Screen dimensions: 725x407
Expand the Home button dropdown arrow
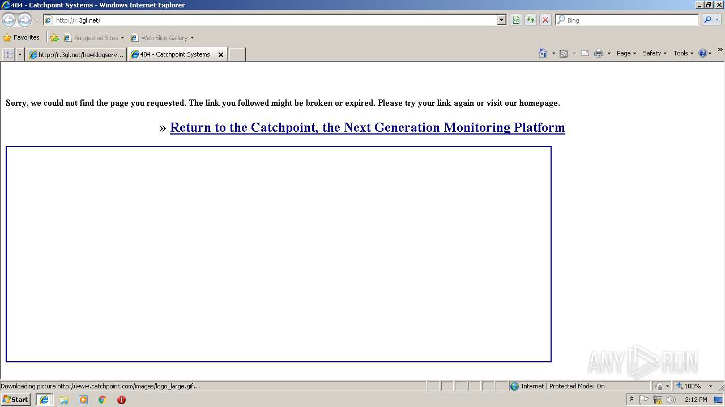(x=553, y=54)
